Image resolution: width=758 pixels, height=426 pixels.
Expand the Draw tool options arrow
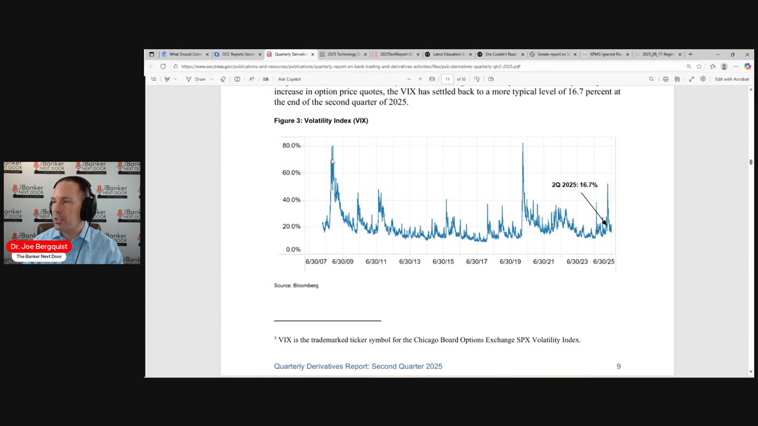(x=211, y=79)
